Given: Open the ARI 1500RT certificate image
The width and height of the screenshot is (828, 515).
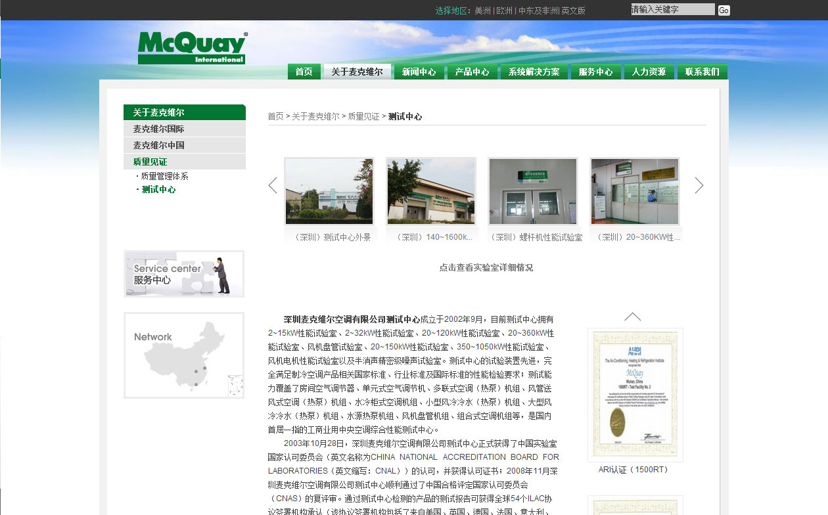Looking at the screenshot, I should (x=635, y=395).
